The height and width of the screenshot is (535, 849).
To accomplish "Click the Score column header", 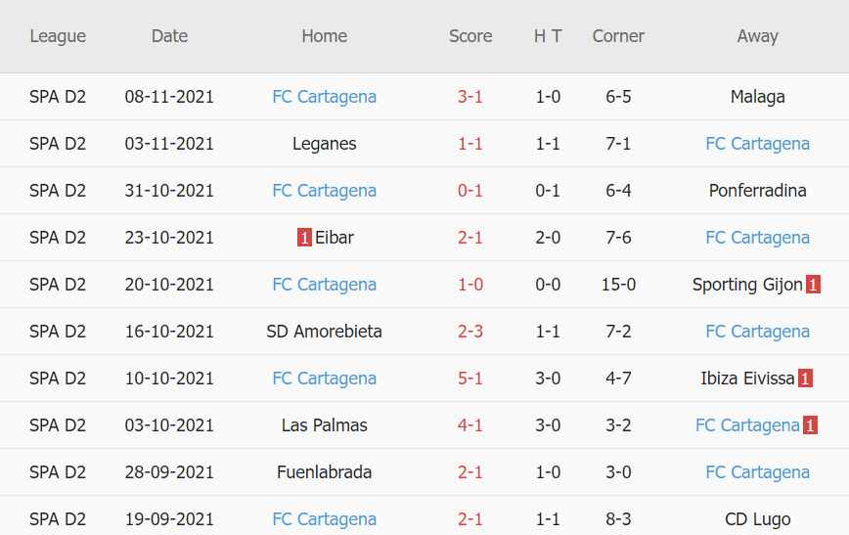I will (x=470, y=36).
